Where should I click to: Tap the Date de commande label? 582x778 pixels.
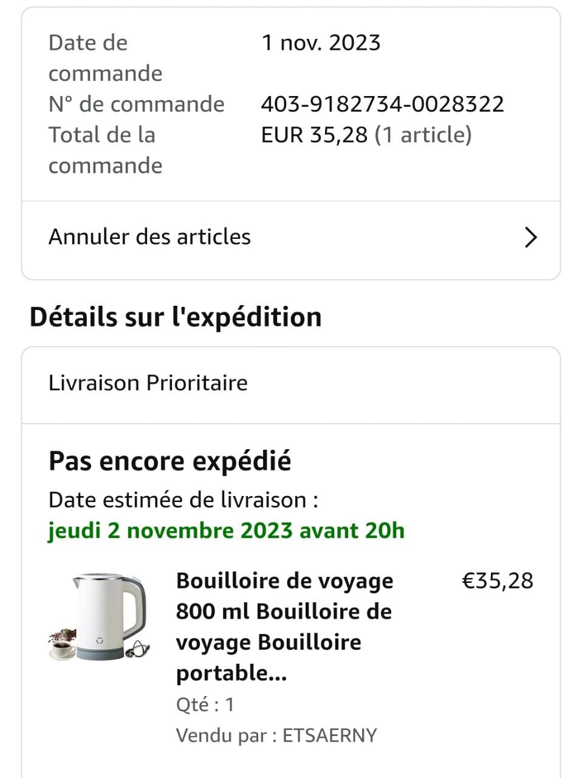click(x=105, y=58)
